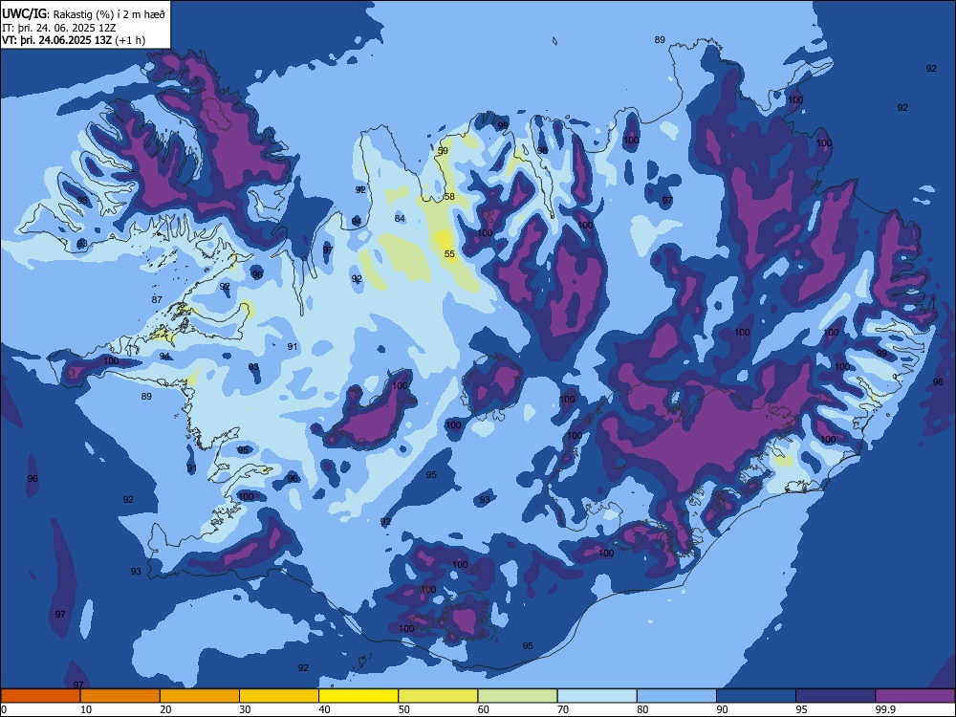Click the title 'UWC/IG: Rakastig (%) í 2 m hæð'
Image resolution: width=956 pixels, height=717 pixels.
(83, 14)
